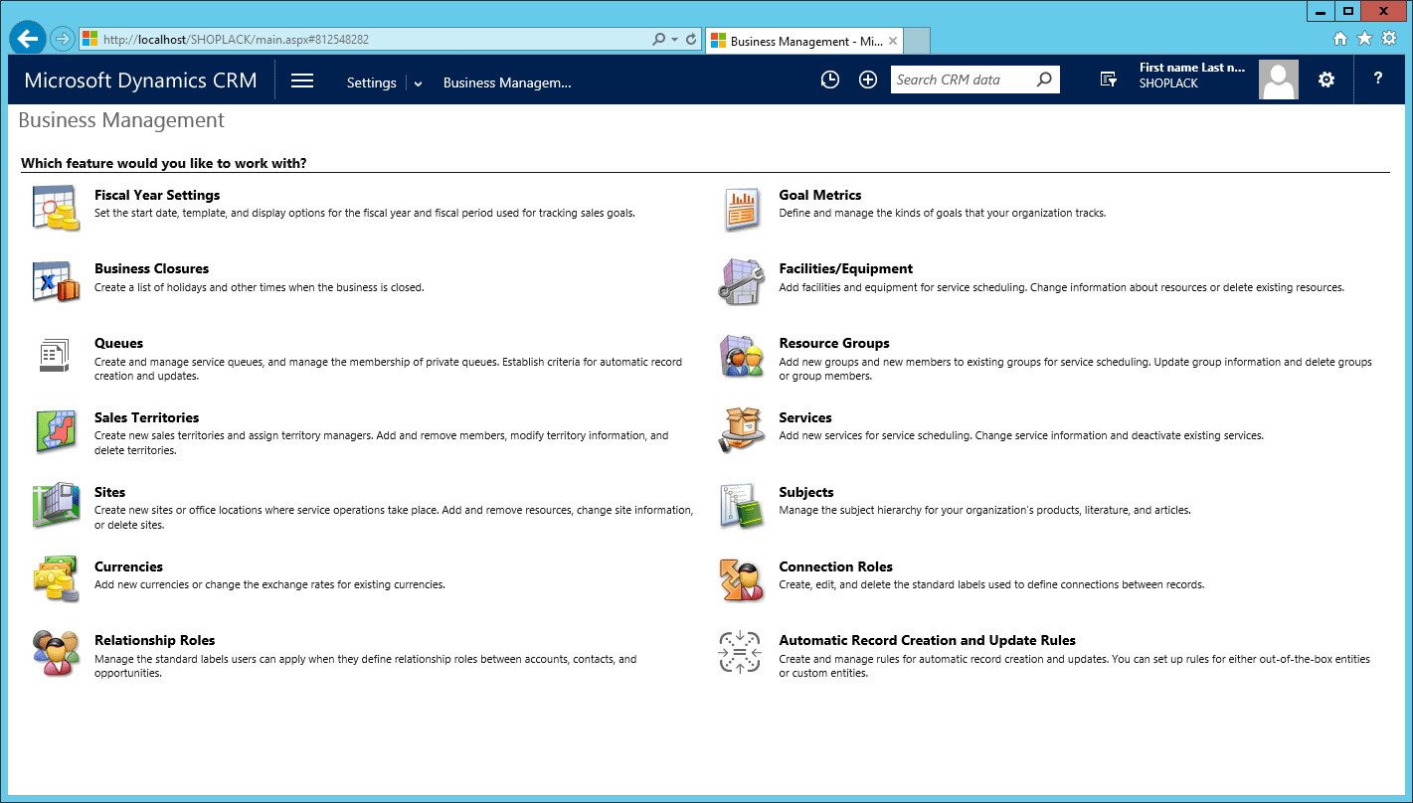Go back with browser back arrow
This screenshot has width=1413, height=803.
coord(27,39)
